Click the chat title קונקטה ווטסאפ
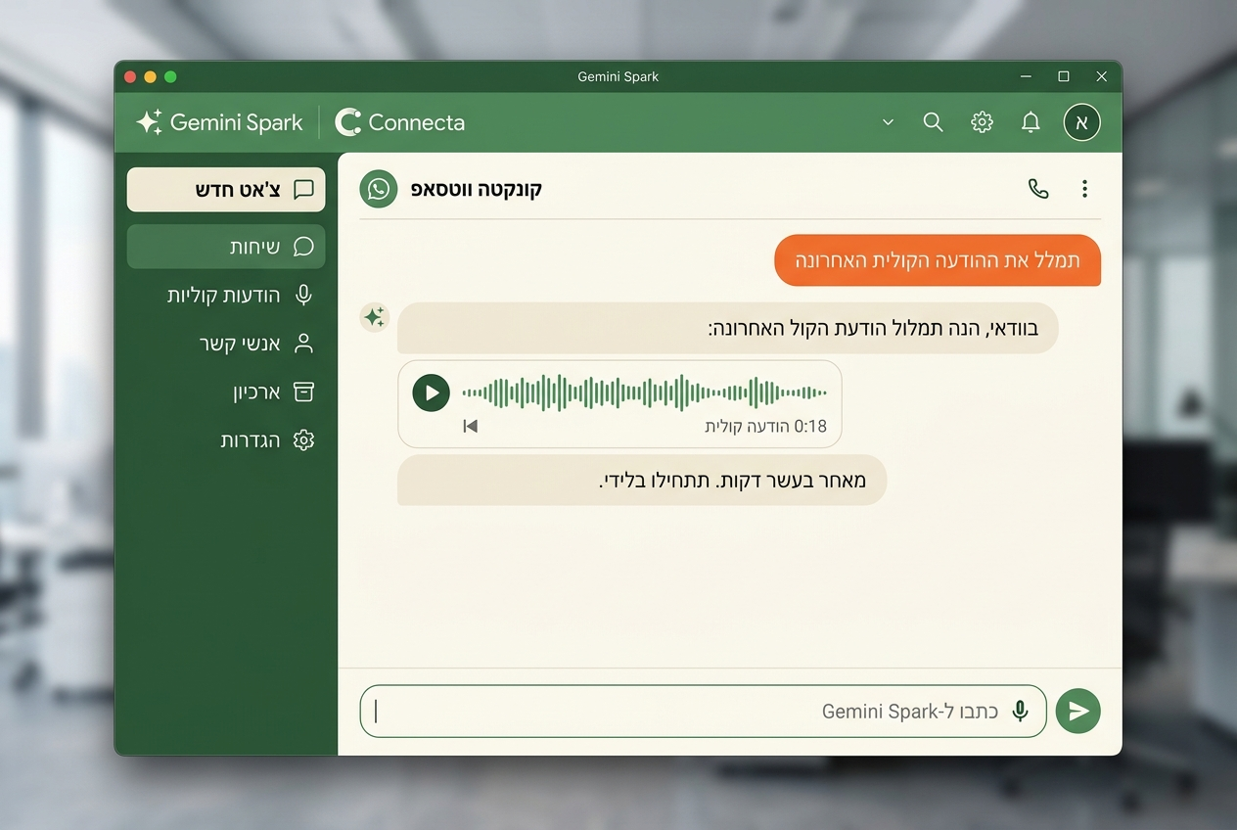This screenshot has height=830, width=1237. [476, 189]
